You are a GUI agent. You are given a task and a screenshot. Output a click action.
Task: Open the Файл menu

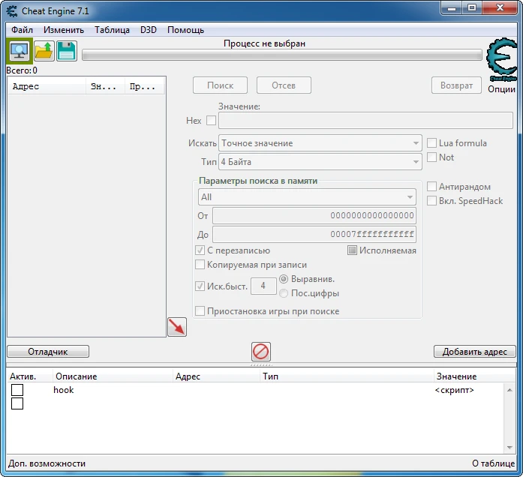[x=22, y=30]
